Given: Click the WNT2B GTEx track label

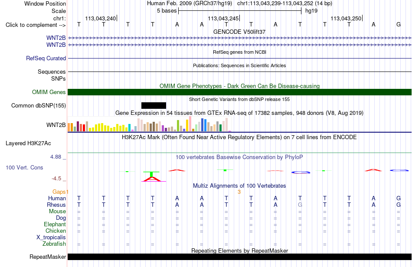Looking at the screenshot, I should (56, 125).
